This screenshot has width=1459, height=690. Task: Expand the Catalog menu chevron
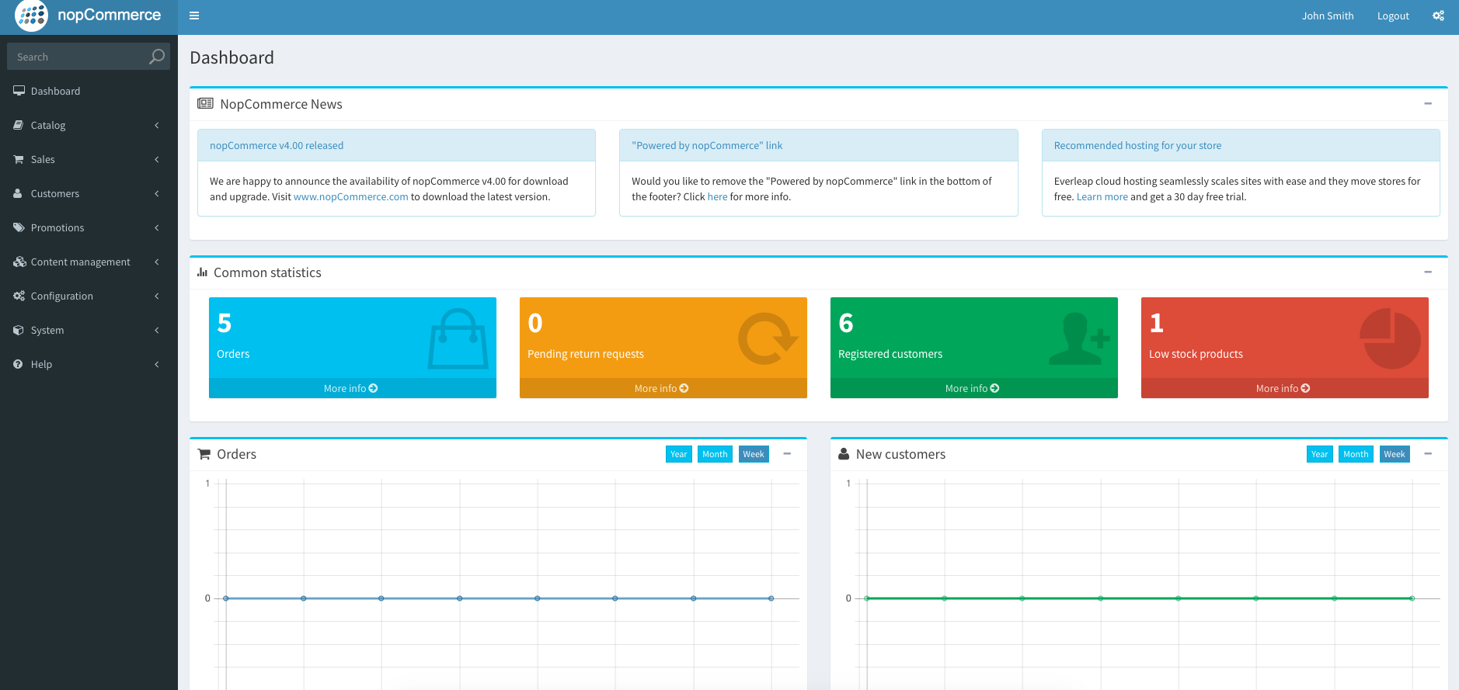pyautogui.click(x=157, y=125)
